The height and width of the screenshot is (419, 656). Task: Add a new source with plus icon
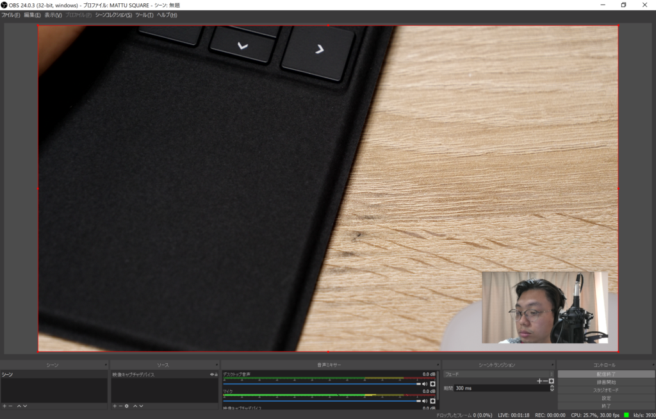(x=115, y=406)
